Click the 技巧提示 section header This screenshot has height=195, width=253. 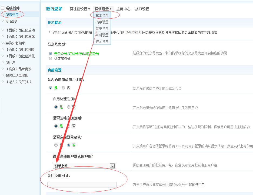point(55,23)
